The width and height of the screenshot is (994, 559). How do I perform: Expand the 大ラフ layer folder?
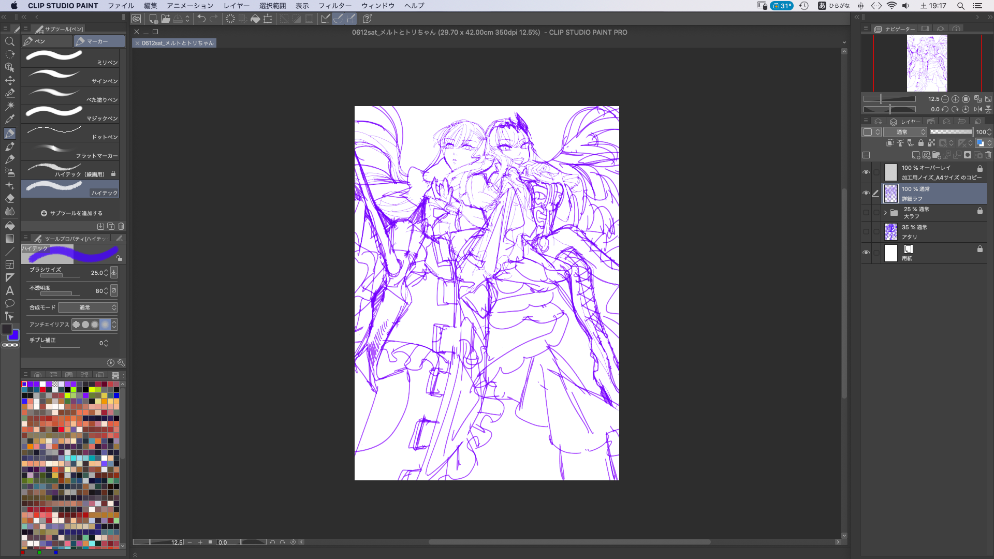pos(885,212)
